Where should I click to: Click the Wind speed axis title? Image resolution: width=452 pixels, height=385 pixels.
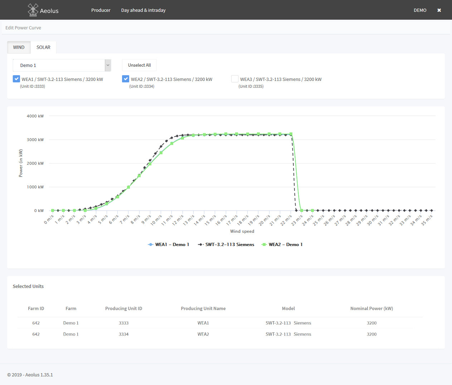242,231
